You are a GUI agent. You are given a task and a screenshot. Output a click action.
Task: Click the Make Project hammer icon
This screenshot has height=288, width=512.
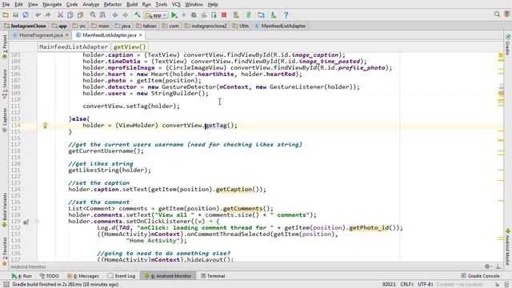click(x=138, y=15)
